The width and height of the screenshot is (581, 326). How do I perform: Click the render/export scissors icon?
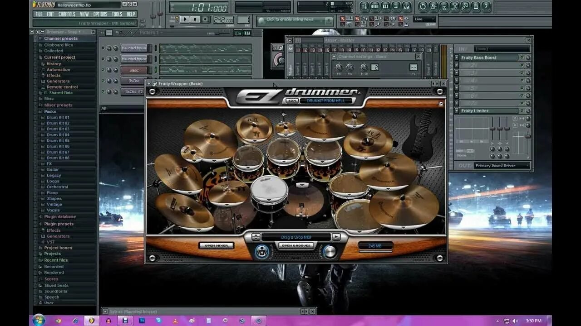pyautogui.click(x=454, y=6)
